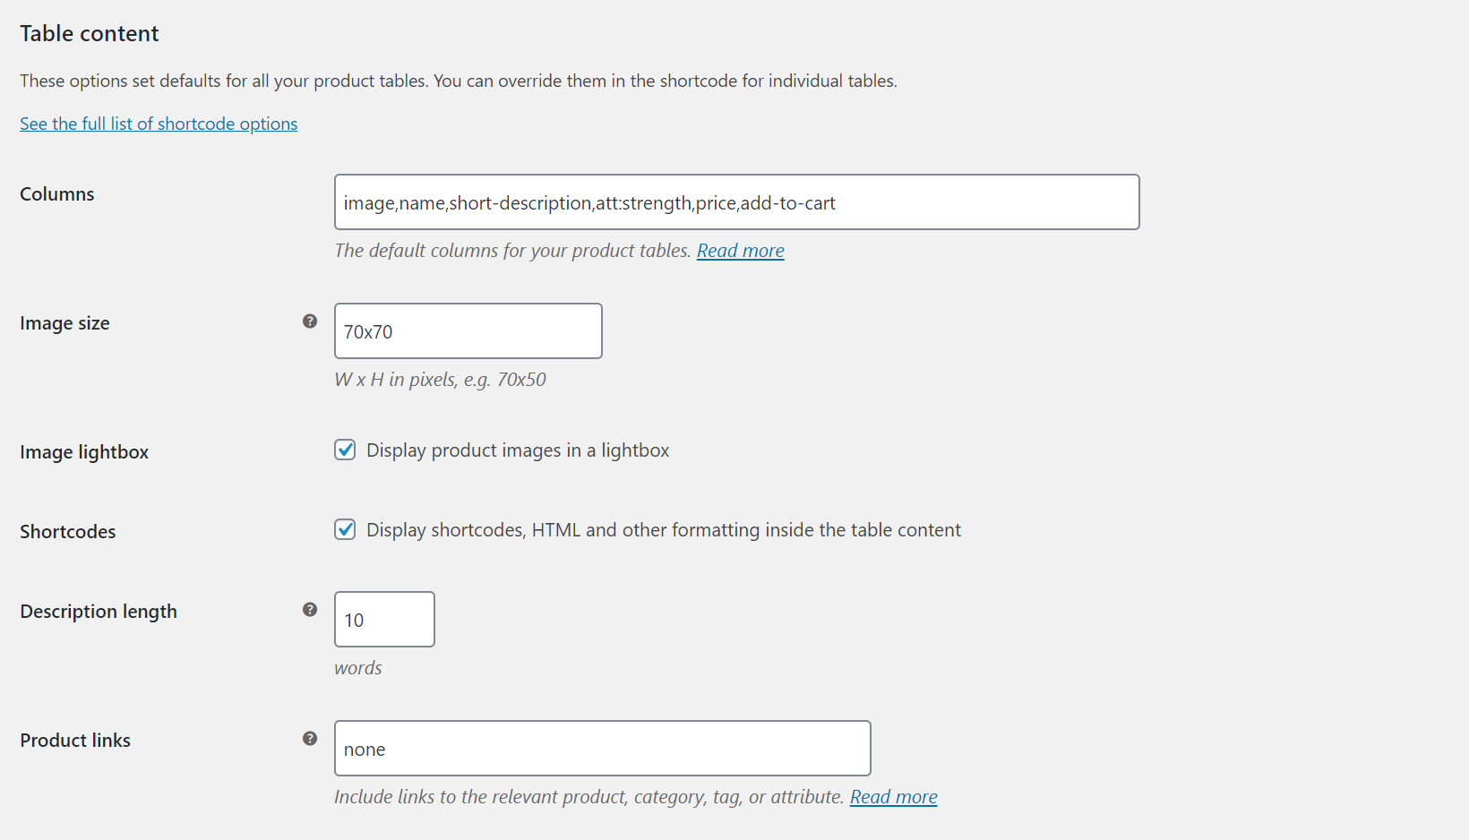1469x840 pixels.
Task: Click into the Image size field
Action: tap(468, 331)
